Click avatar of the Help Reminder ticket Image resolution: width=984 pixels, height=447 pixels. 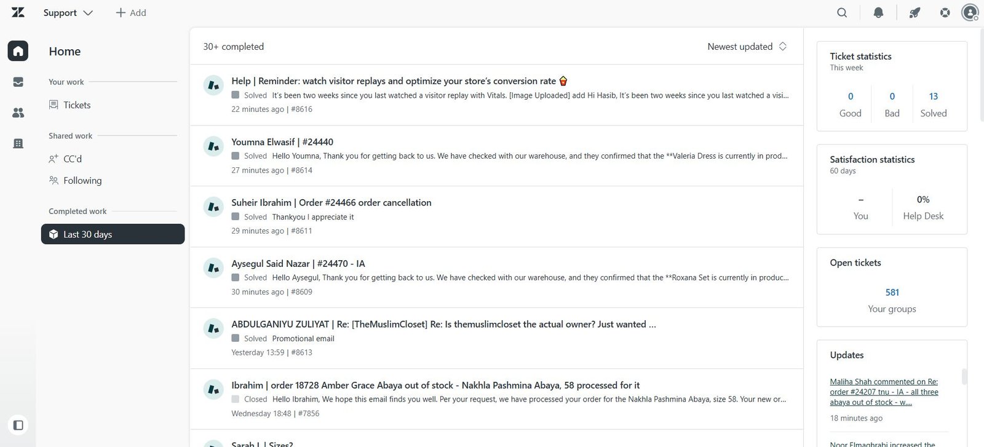tap(213, 85)
